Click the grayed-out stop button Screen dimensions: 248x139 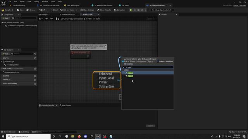(x=138, y=10)
